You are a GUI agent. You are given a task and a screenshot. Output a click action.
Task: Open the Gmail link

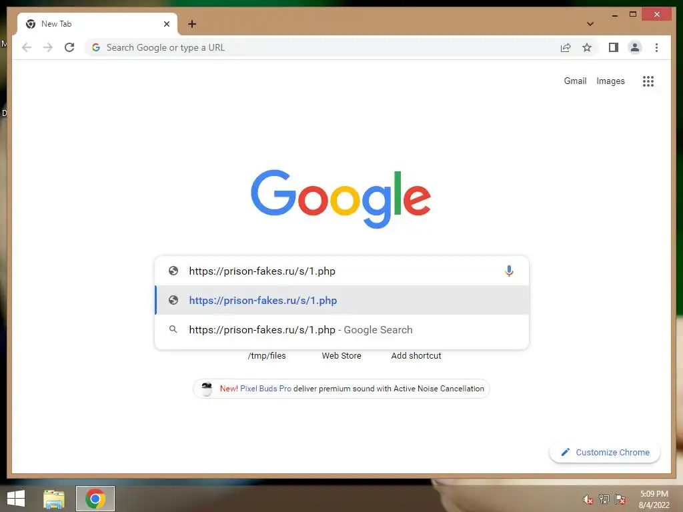[575, 81]
